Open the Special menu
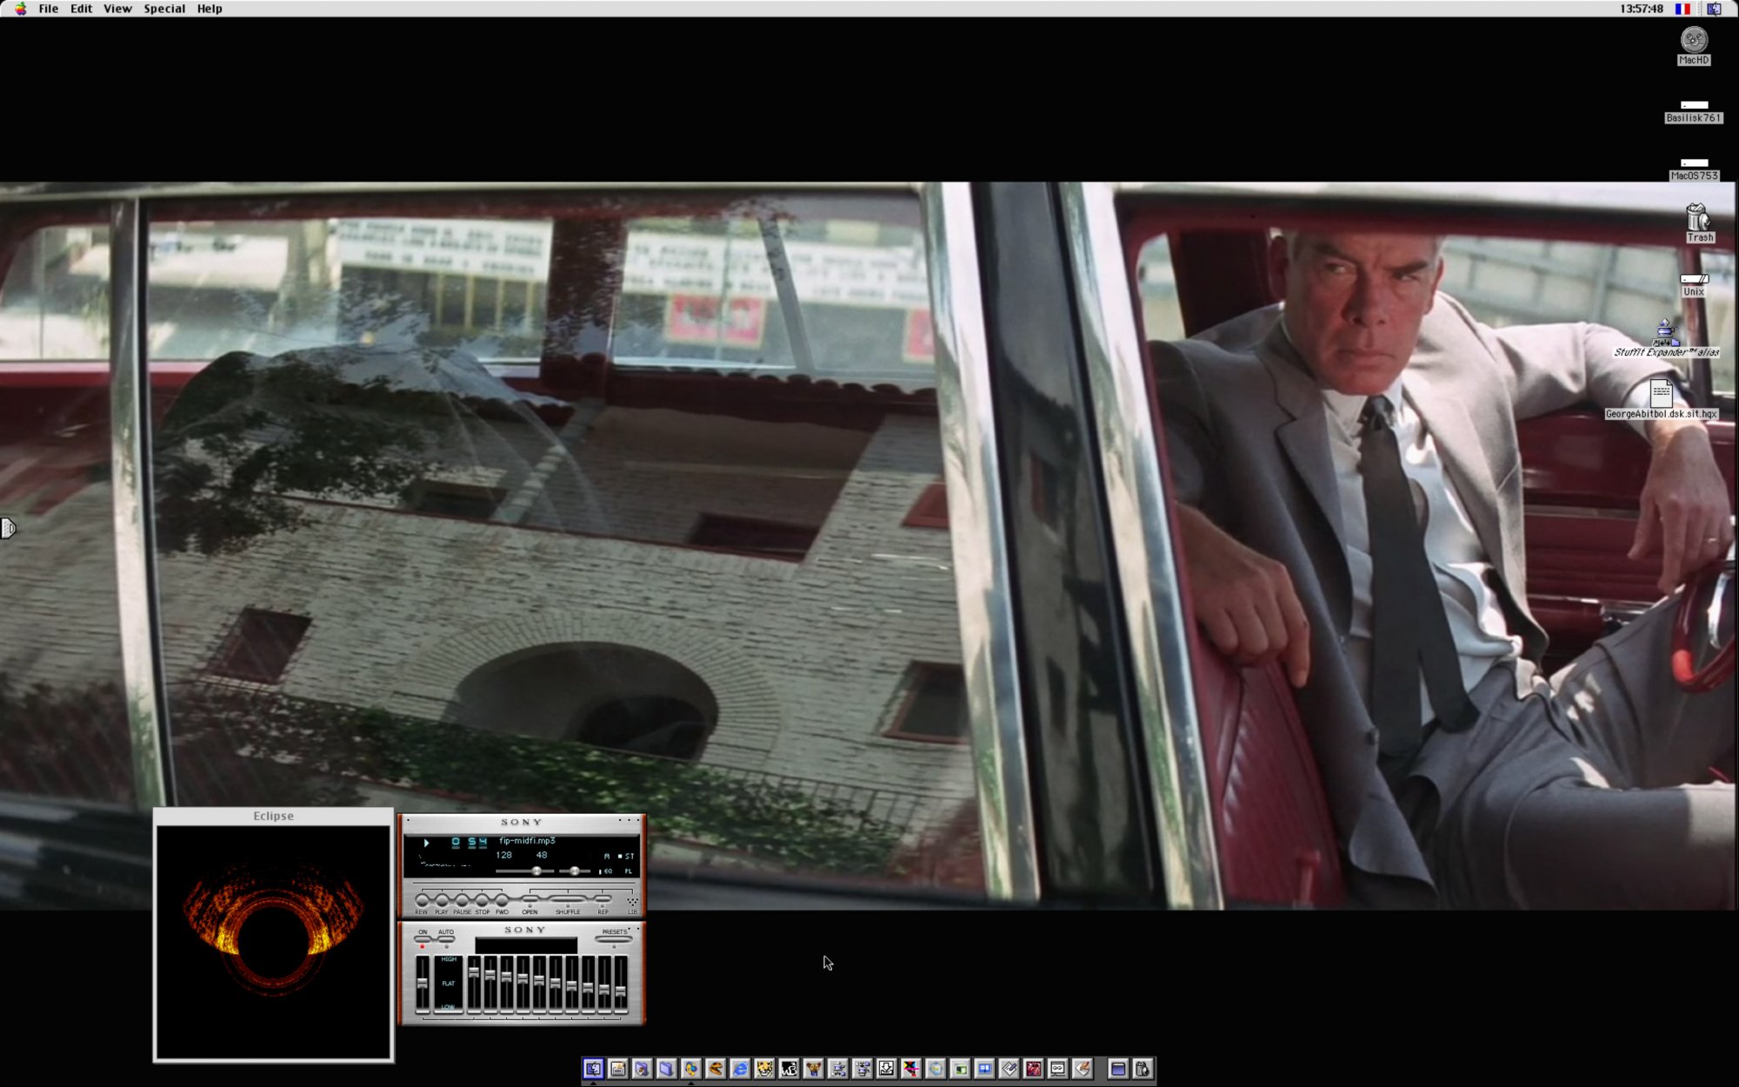Screen dimensions: 1739x1087 coord(164,9)
